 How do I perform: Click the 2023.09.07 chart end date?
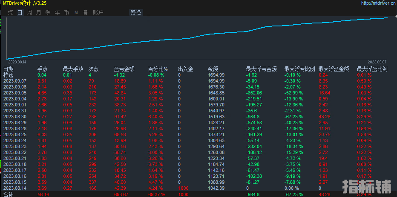[377, 62]
